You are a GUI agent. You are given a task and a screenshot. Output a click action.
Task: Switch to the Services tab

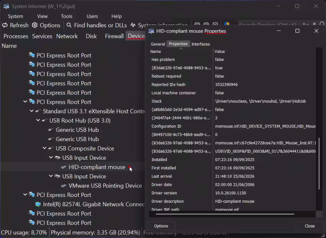tap(42, 36)
